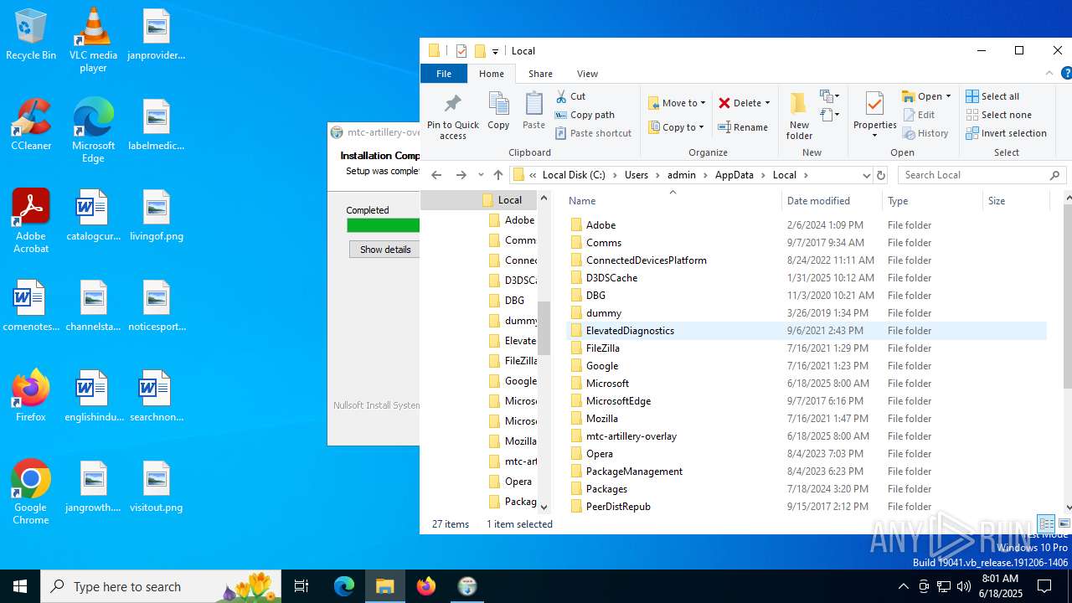
Task: Switch to details view layout
Action: [1046, 523]
